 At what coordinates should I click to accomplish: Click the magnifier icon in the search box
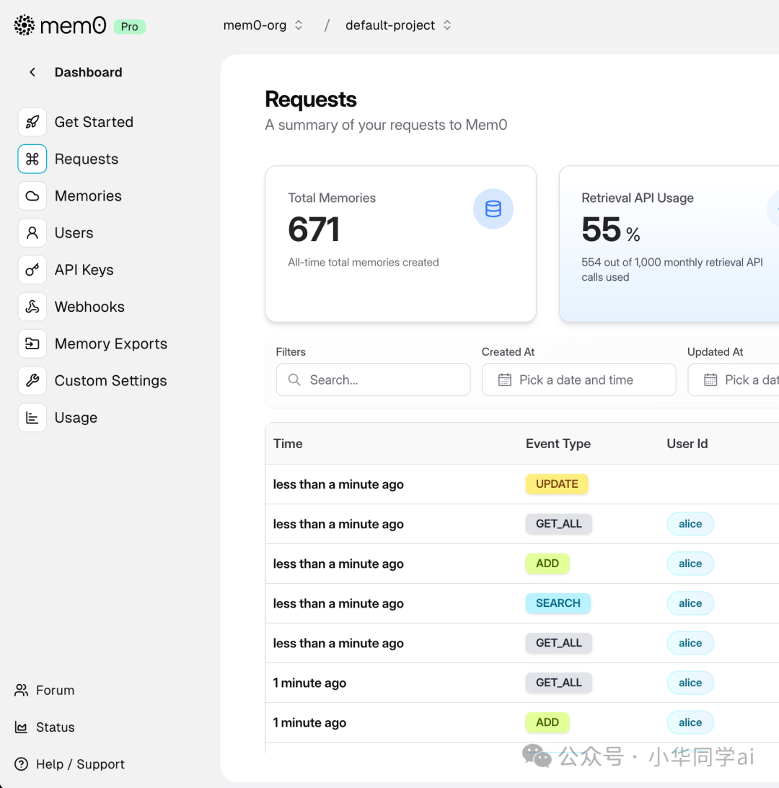294,380
